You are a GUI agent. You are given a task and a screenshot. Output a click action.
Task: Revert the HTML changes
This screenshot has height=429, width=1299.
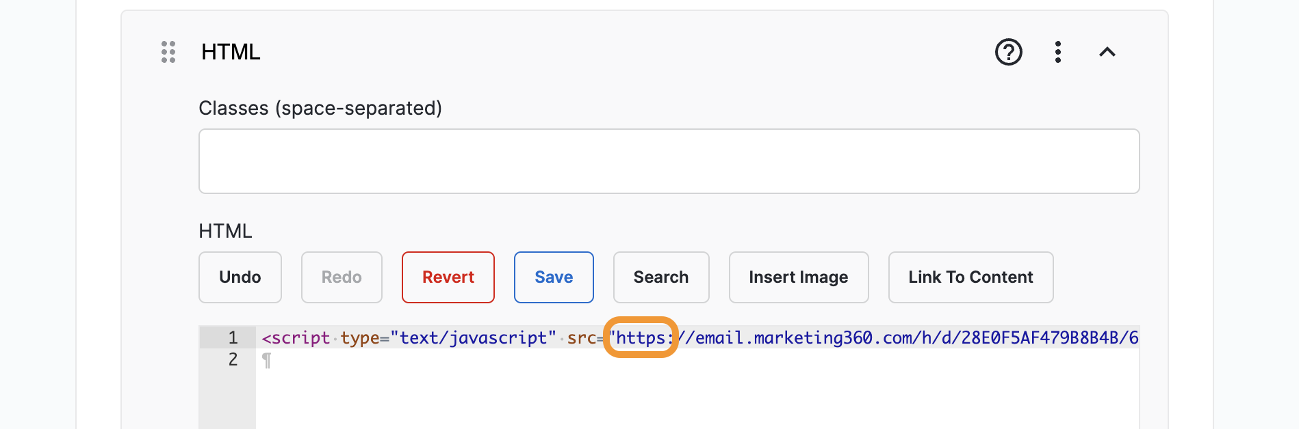click(448, 277)
